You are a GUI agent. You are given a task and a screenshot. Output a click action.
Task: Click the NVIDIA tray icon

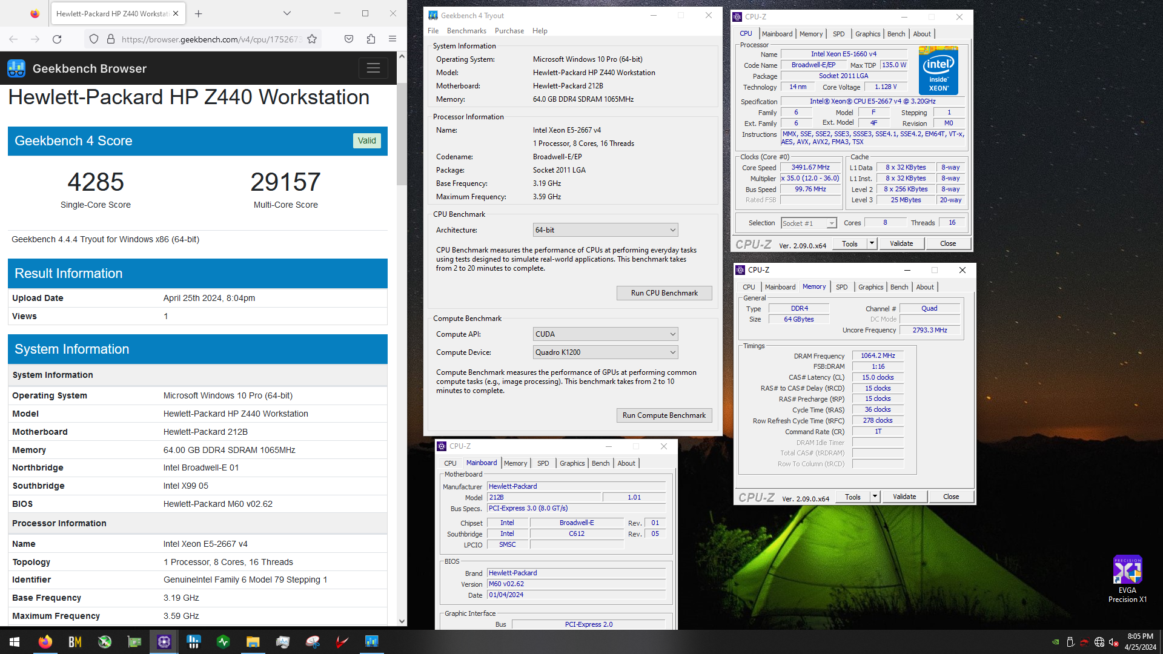[1056, 642]
